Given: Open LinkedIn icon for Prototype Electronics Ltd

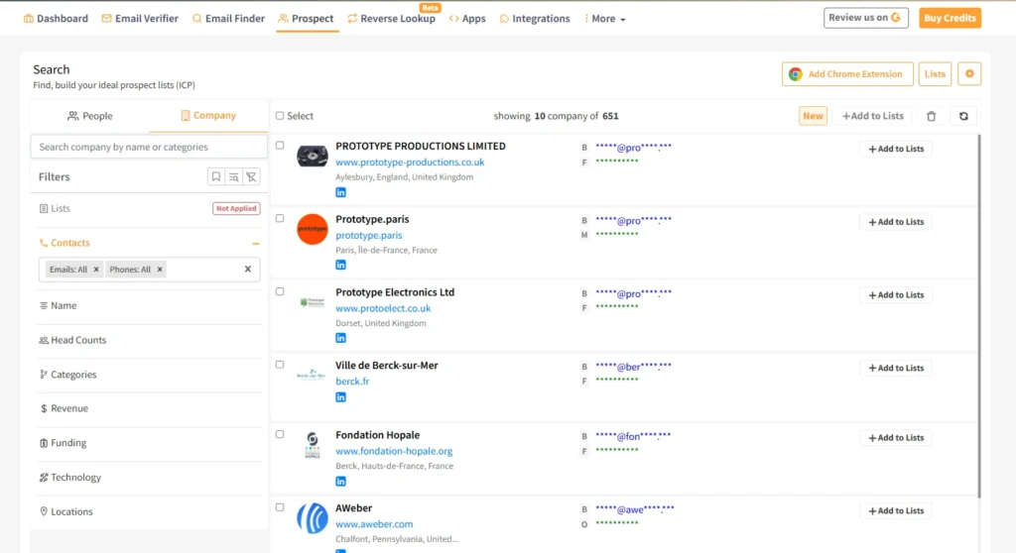Looking at the screenshot, I should [x=341, y=338].
